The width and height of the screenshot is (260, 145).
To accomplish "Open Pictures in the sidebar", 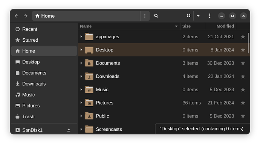I will point(44,106).
